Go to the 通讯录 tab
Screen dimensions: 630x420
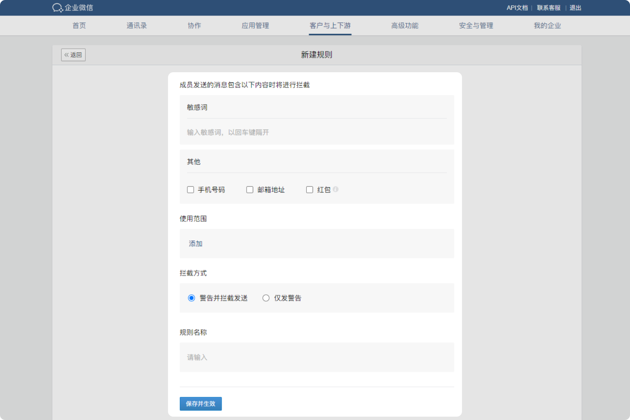tap(136, 26)
